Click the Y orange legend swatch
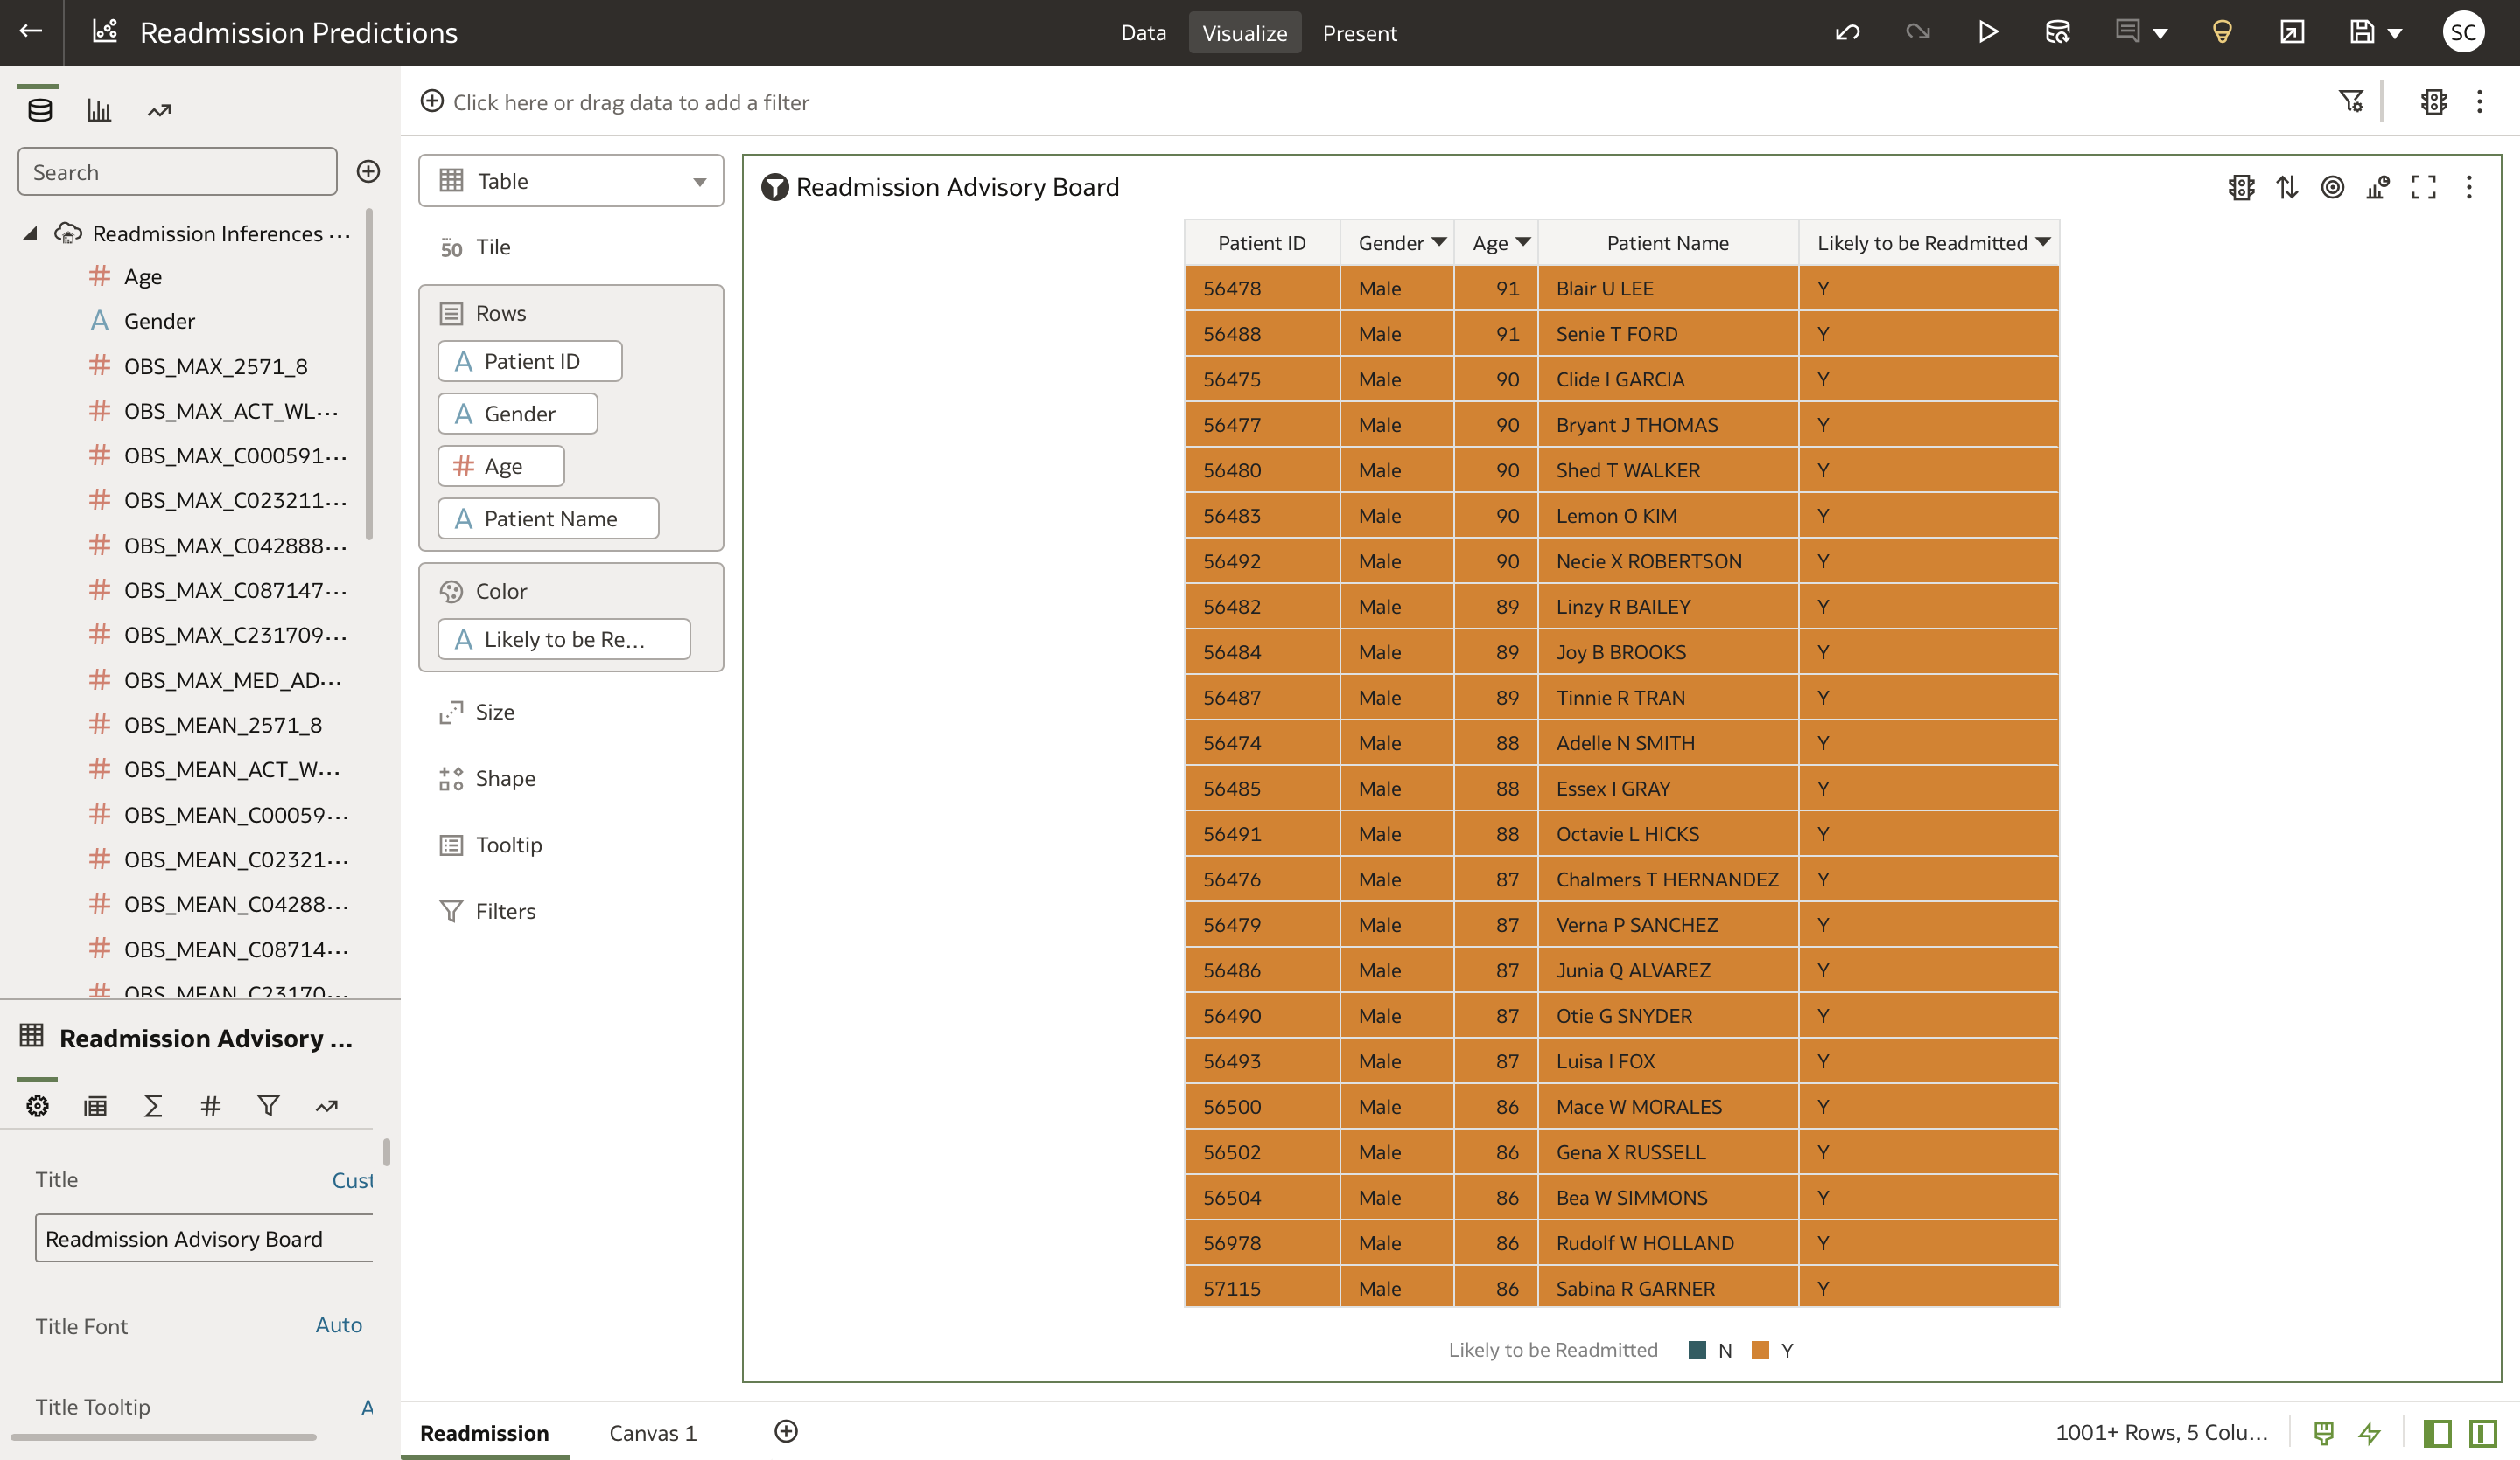Screen dimensions: 2520x1460 coord(1761,1350)
